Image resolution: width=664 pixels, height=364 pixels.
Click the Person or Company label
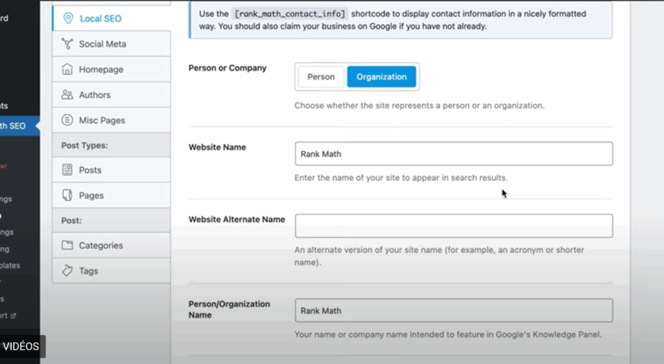pyautogui.click(x=228, y=67)
